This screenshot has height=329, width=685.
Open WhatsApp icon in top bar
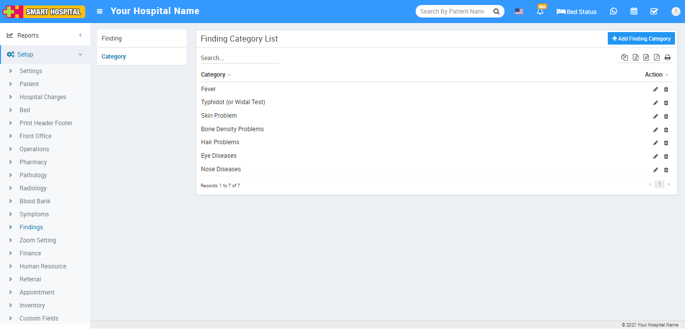613,12
